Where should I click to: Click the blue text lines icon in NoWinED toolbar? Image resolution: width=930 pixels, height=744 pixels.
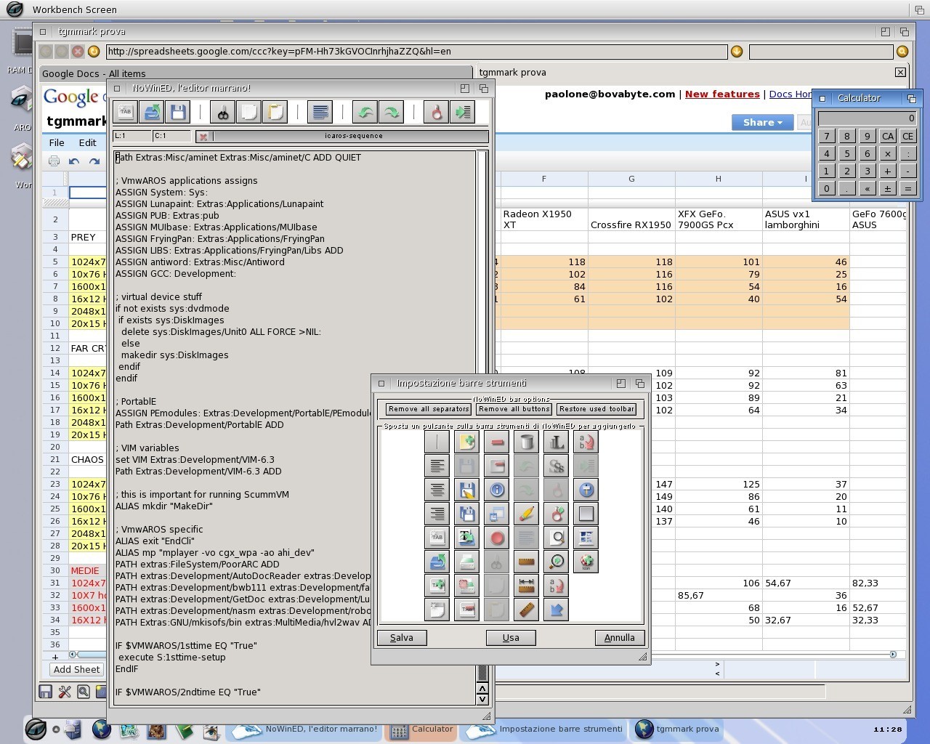320,112
